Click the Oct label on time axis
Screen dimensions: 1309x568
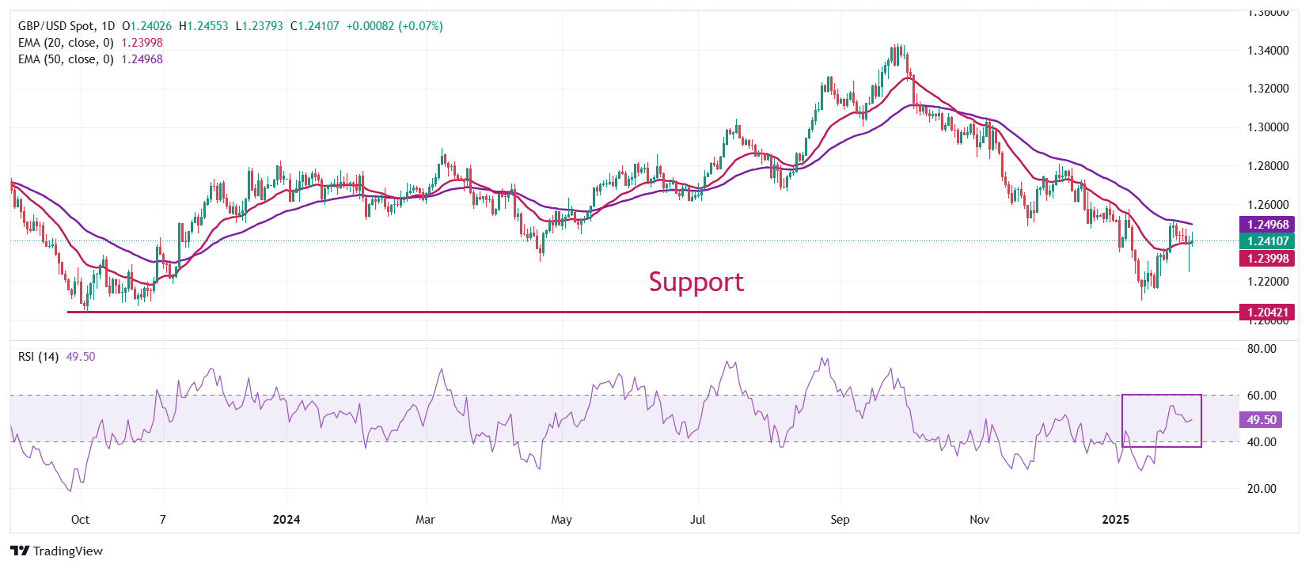click(x=80, y=520)
